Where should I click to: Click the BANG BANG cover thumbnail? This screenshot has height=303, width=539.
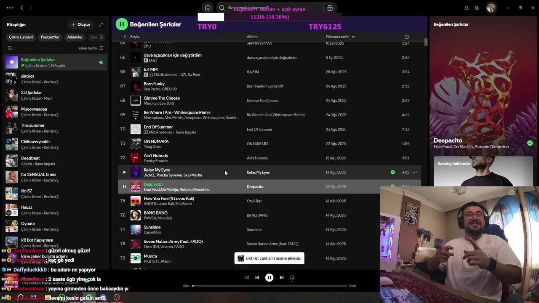pyautogui.click(x=136, y=215)
